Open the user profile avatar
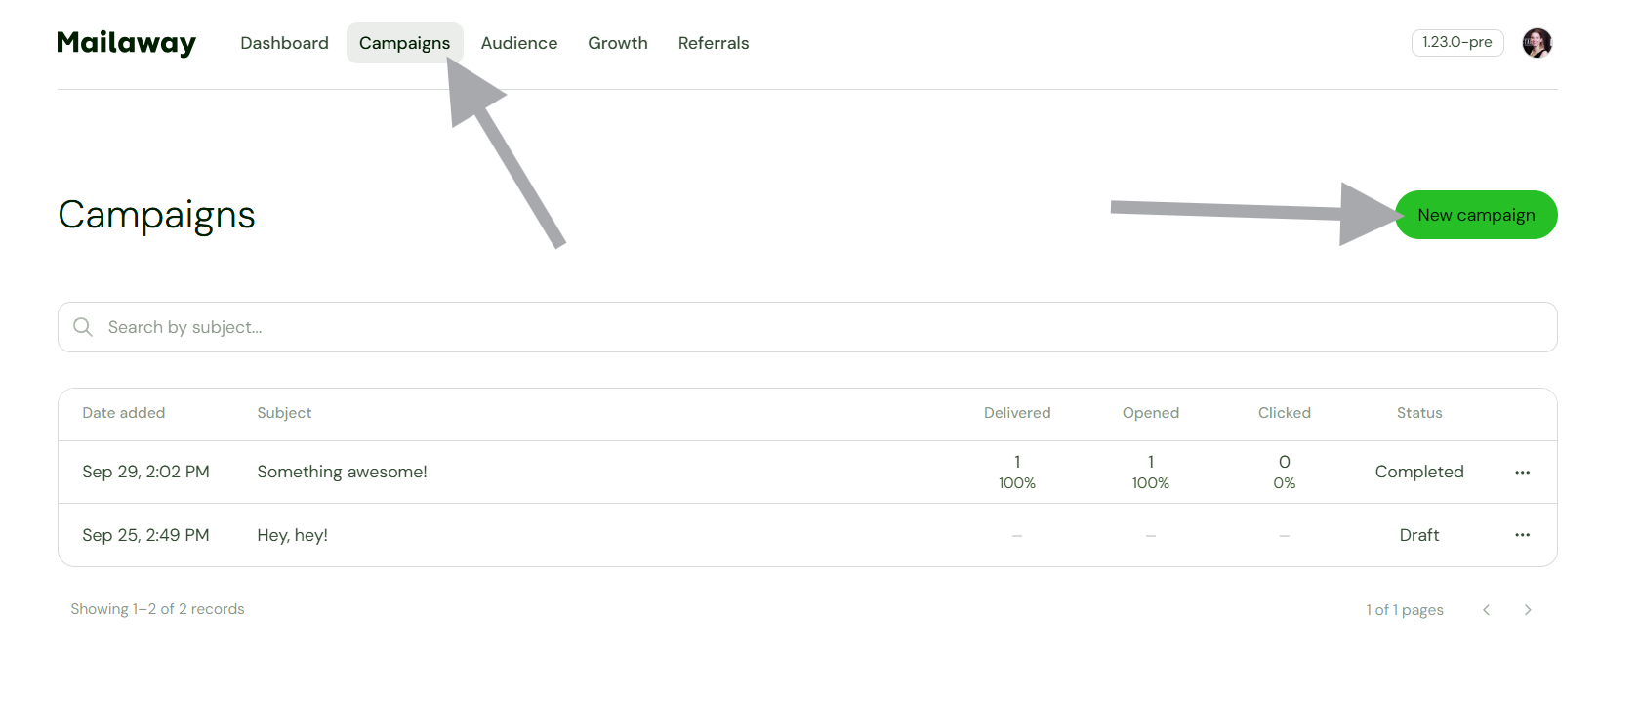The image size is (1640, 702). point(1537,43)
